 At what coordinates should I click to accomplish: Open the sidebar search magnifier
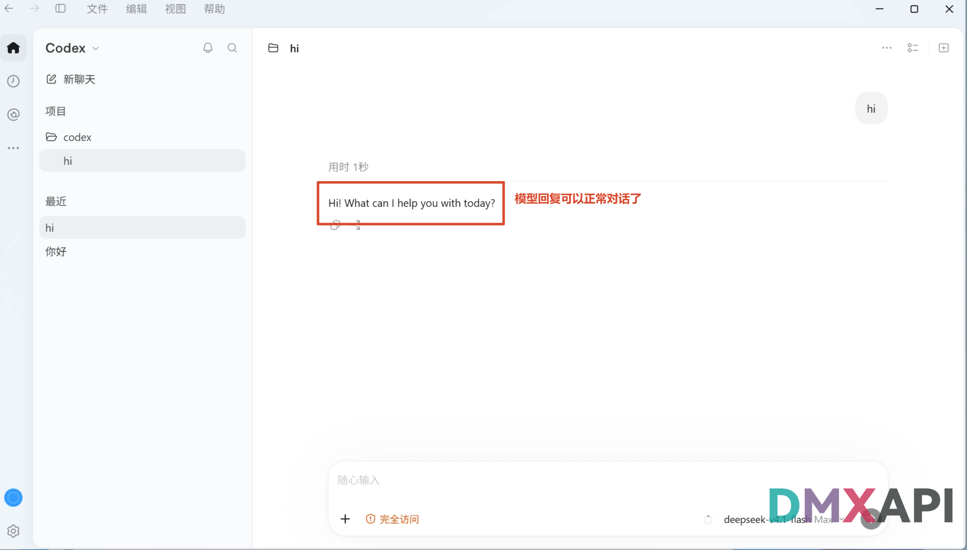click(232, 48)
